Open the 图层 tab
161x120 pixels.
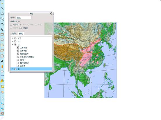[21, 33]
